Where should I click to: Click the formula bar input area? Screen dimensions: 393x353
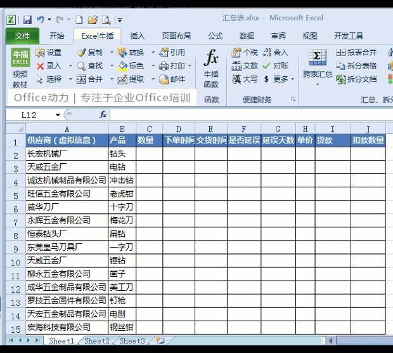(251, 115)
